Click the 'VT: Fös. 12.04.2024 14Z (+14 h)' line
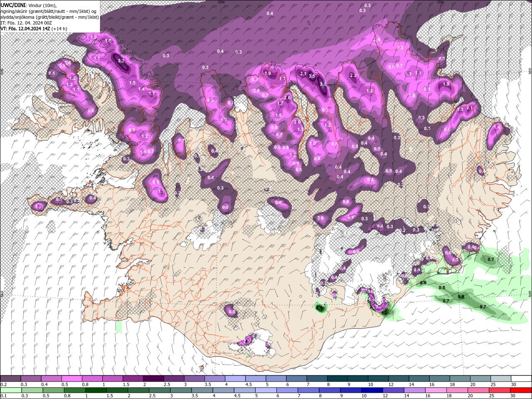Viewport: 532px width, 399px height. point(34,29)
